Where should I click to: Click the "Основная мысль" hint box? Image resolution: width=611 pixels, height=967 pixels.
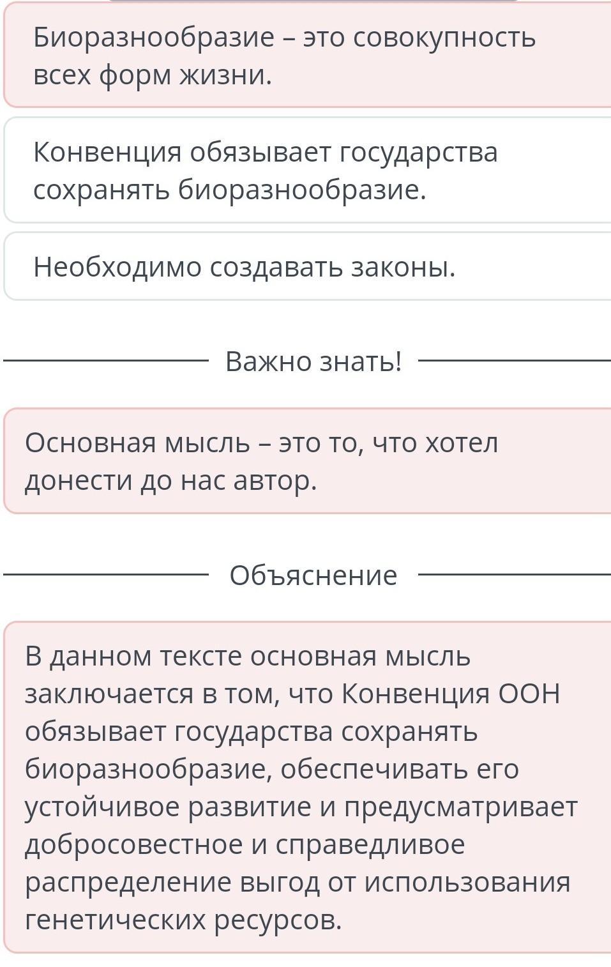(x=307, y=461)
